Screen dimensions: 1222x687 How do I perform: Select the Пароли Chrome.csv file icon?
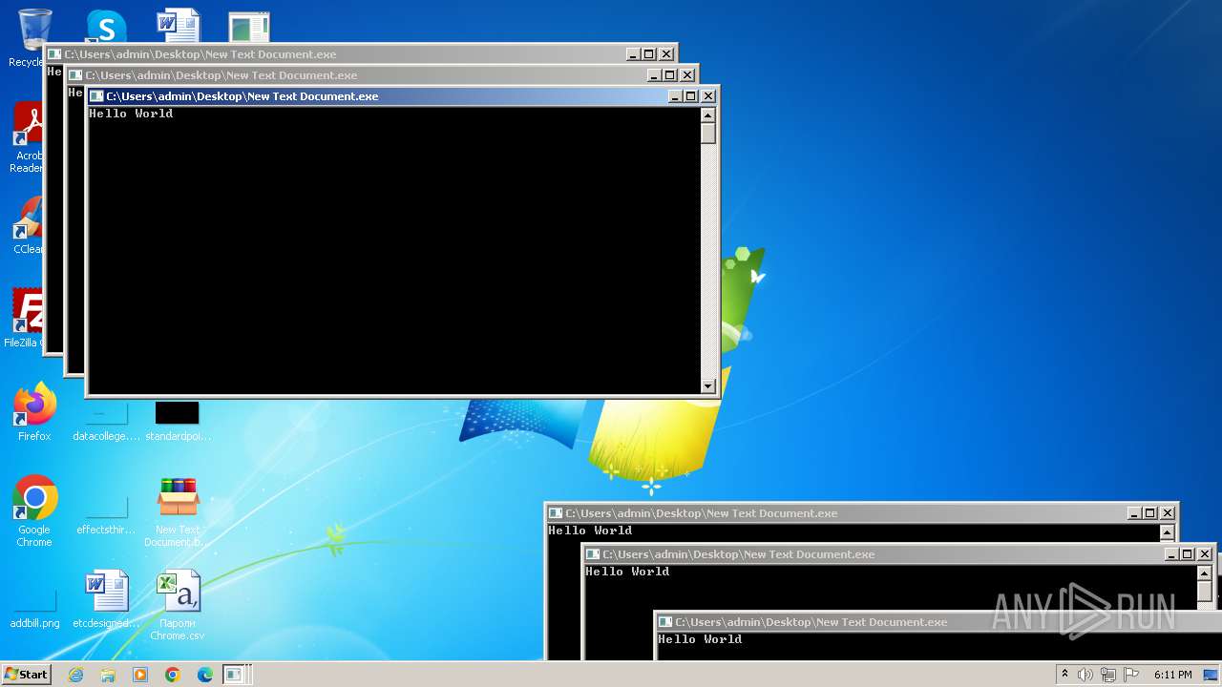click(x=179, y=605)
